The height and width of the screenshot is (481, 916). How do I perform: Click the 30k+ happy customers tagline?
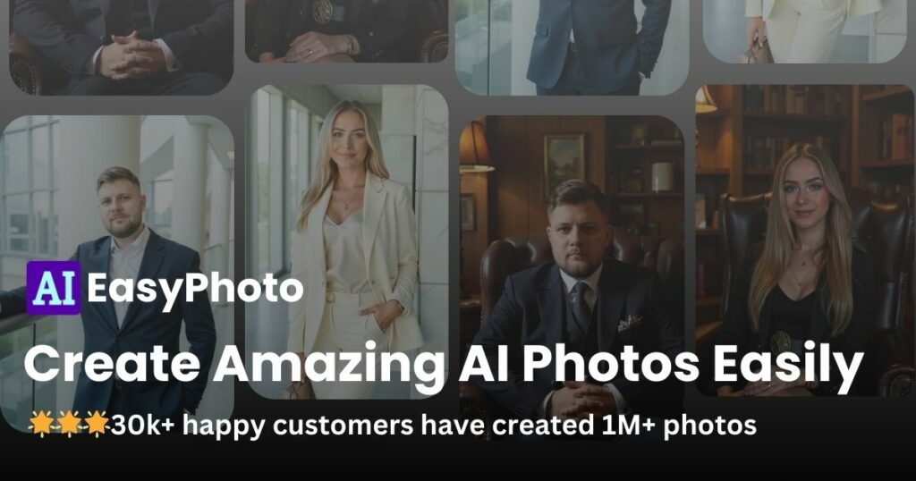(x=434, y=426)
